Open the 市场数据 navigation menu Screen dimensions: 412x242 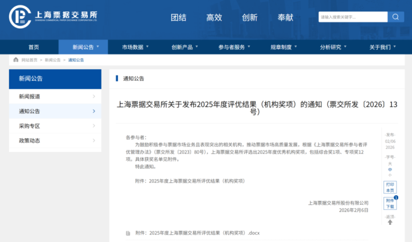(132, 47)
